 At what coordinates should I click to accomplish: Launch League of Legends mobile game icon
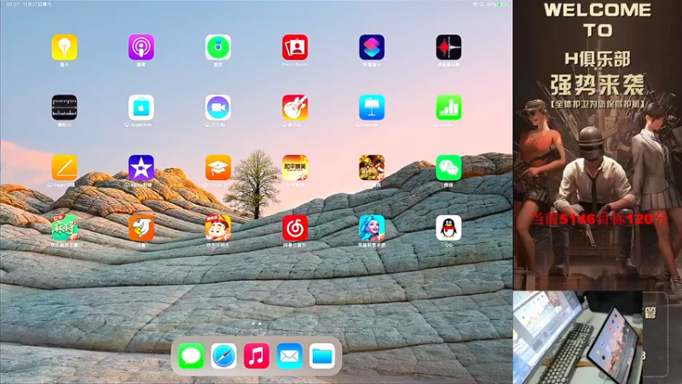(x=372, y=227)
